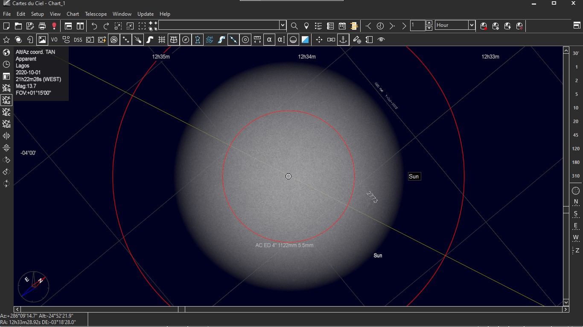The width and height of the screenshot is (583, 327).
Task: Flip chart vertically icon
Action: [6, 148]
